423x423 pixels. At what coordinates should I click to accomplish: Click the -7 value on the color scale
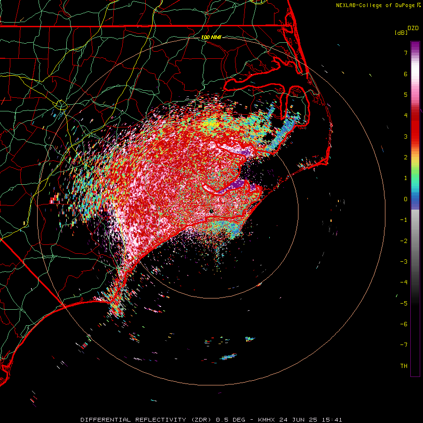click(x=404, y=345)
